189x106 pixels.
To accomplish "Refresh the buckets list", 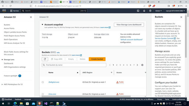I will tap(45, 59).
